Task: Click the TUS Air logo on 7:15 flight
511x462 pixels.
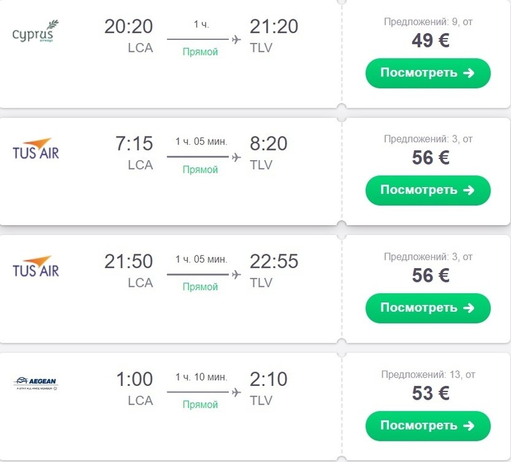Action: pyautogui.click(x=36, y=148)
